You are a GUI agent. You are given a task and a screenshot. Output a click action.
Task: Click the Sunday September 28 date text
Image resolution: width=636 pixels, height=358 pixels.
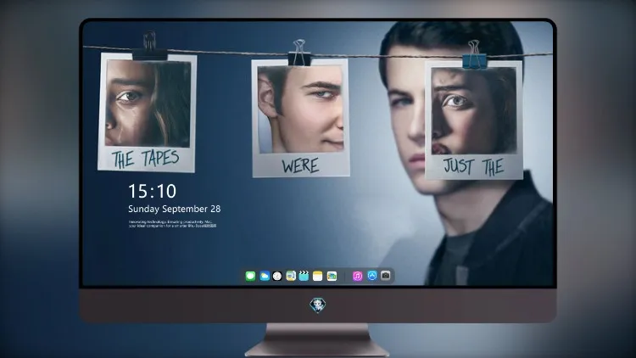point(175,209)
